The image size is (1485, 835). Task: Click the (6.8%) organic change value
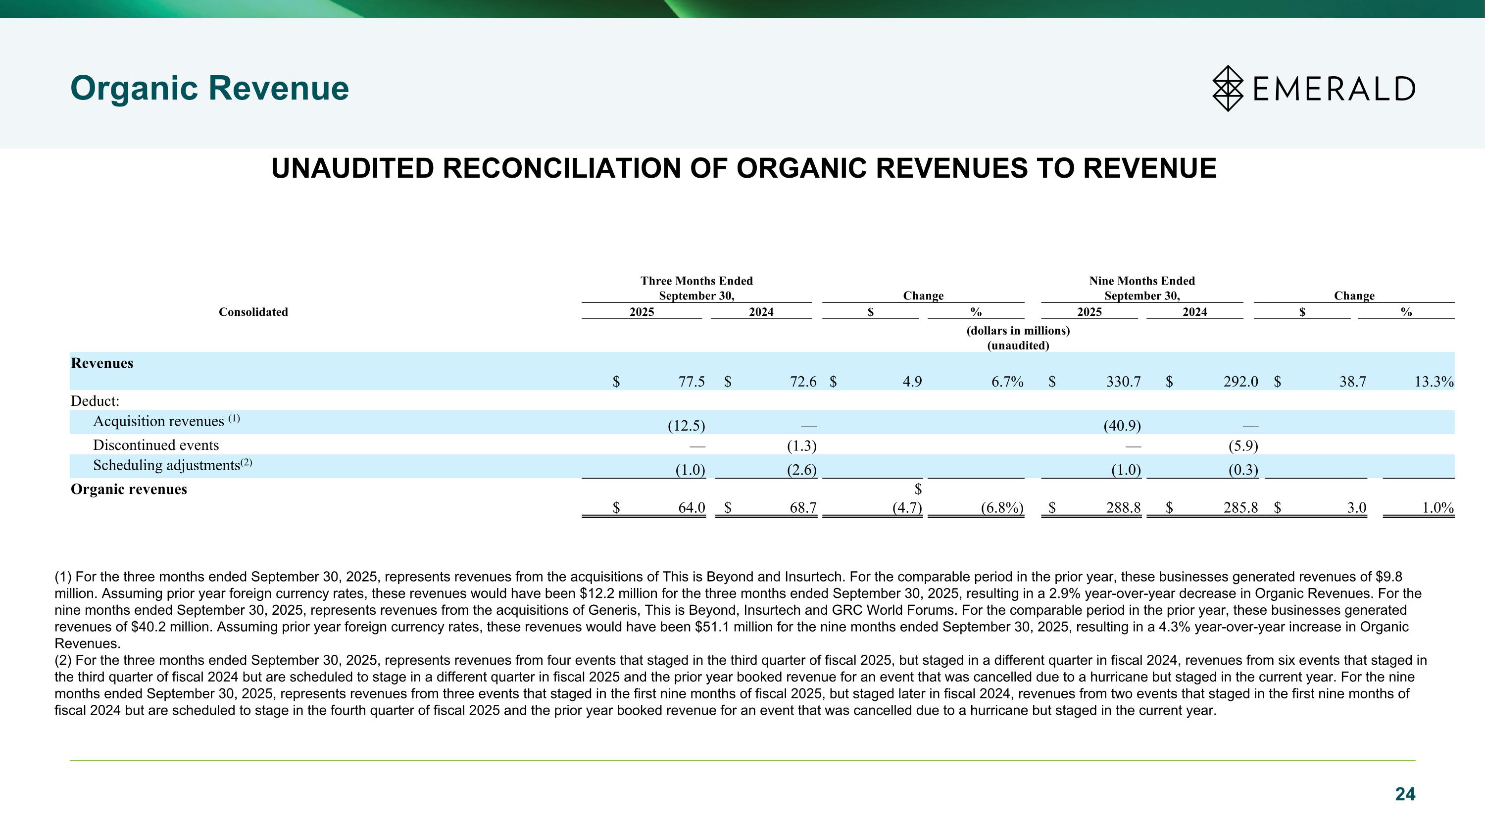(1002, 508)
